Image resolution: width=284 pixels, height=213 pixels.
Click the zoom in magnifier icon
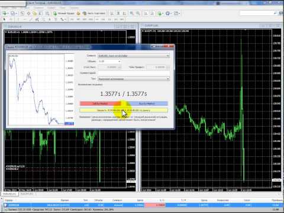131,13
